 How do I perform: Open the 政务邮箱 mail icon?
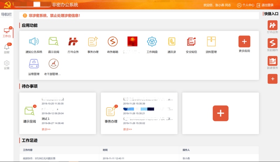[112, 42]
